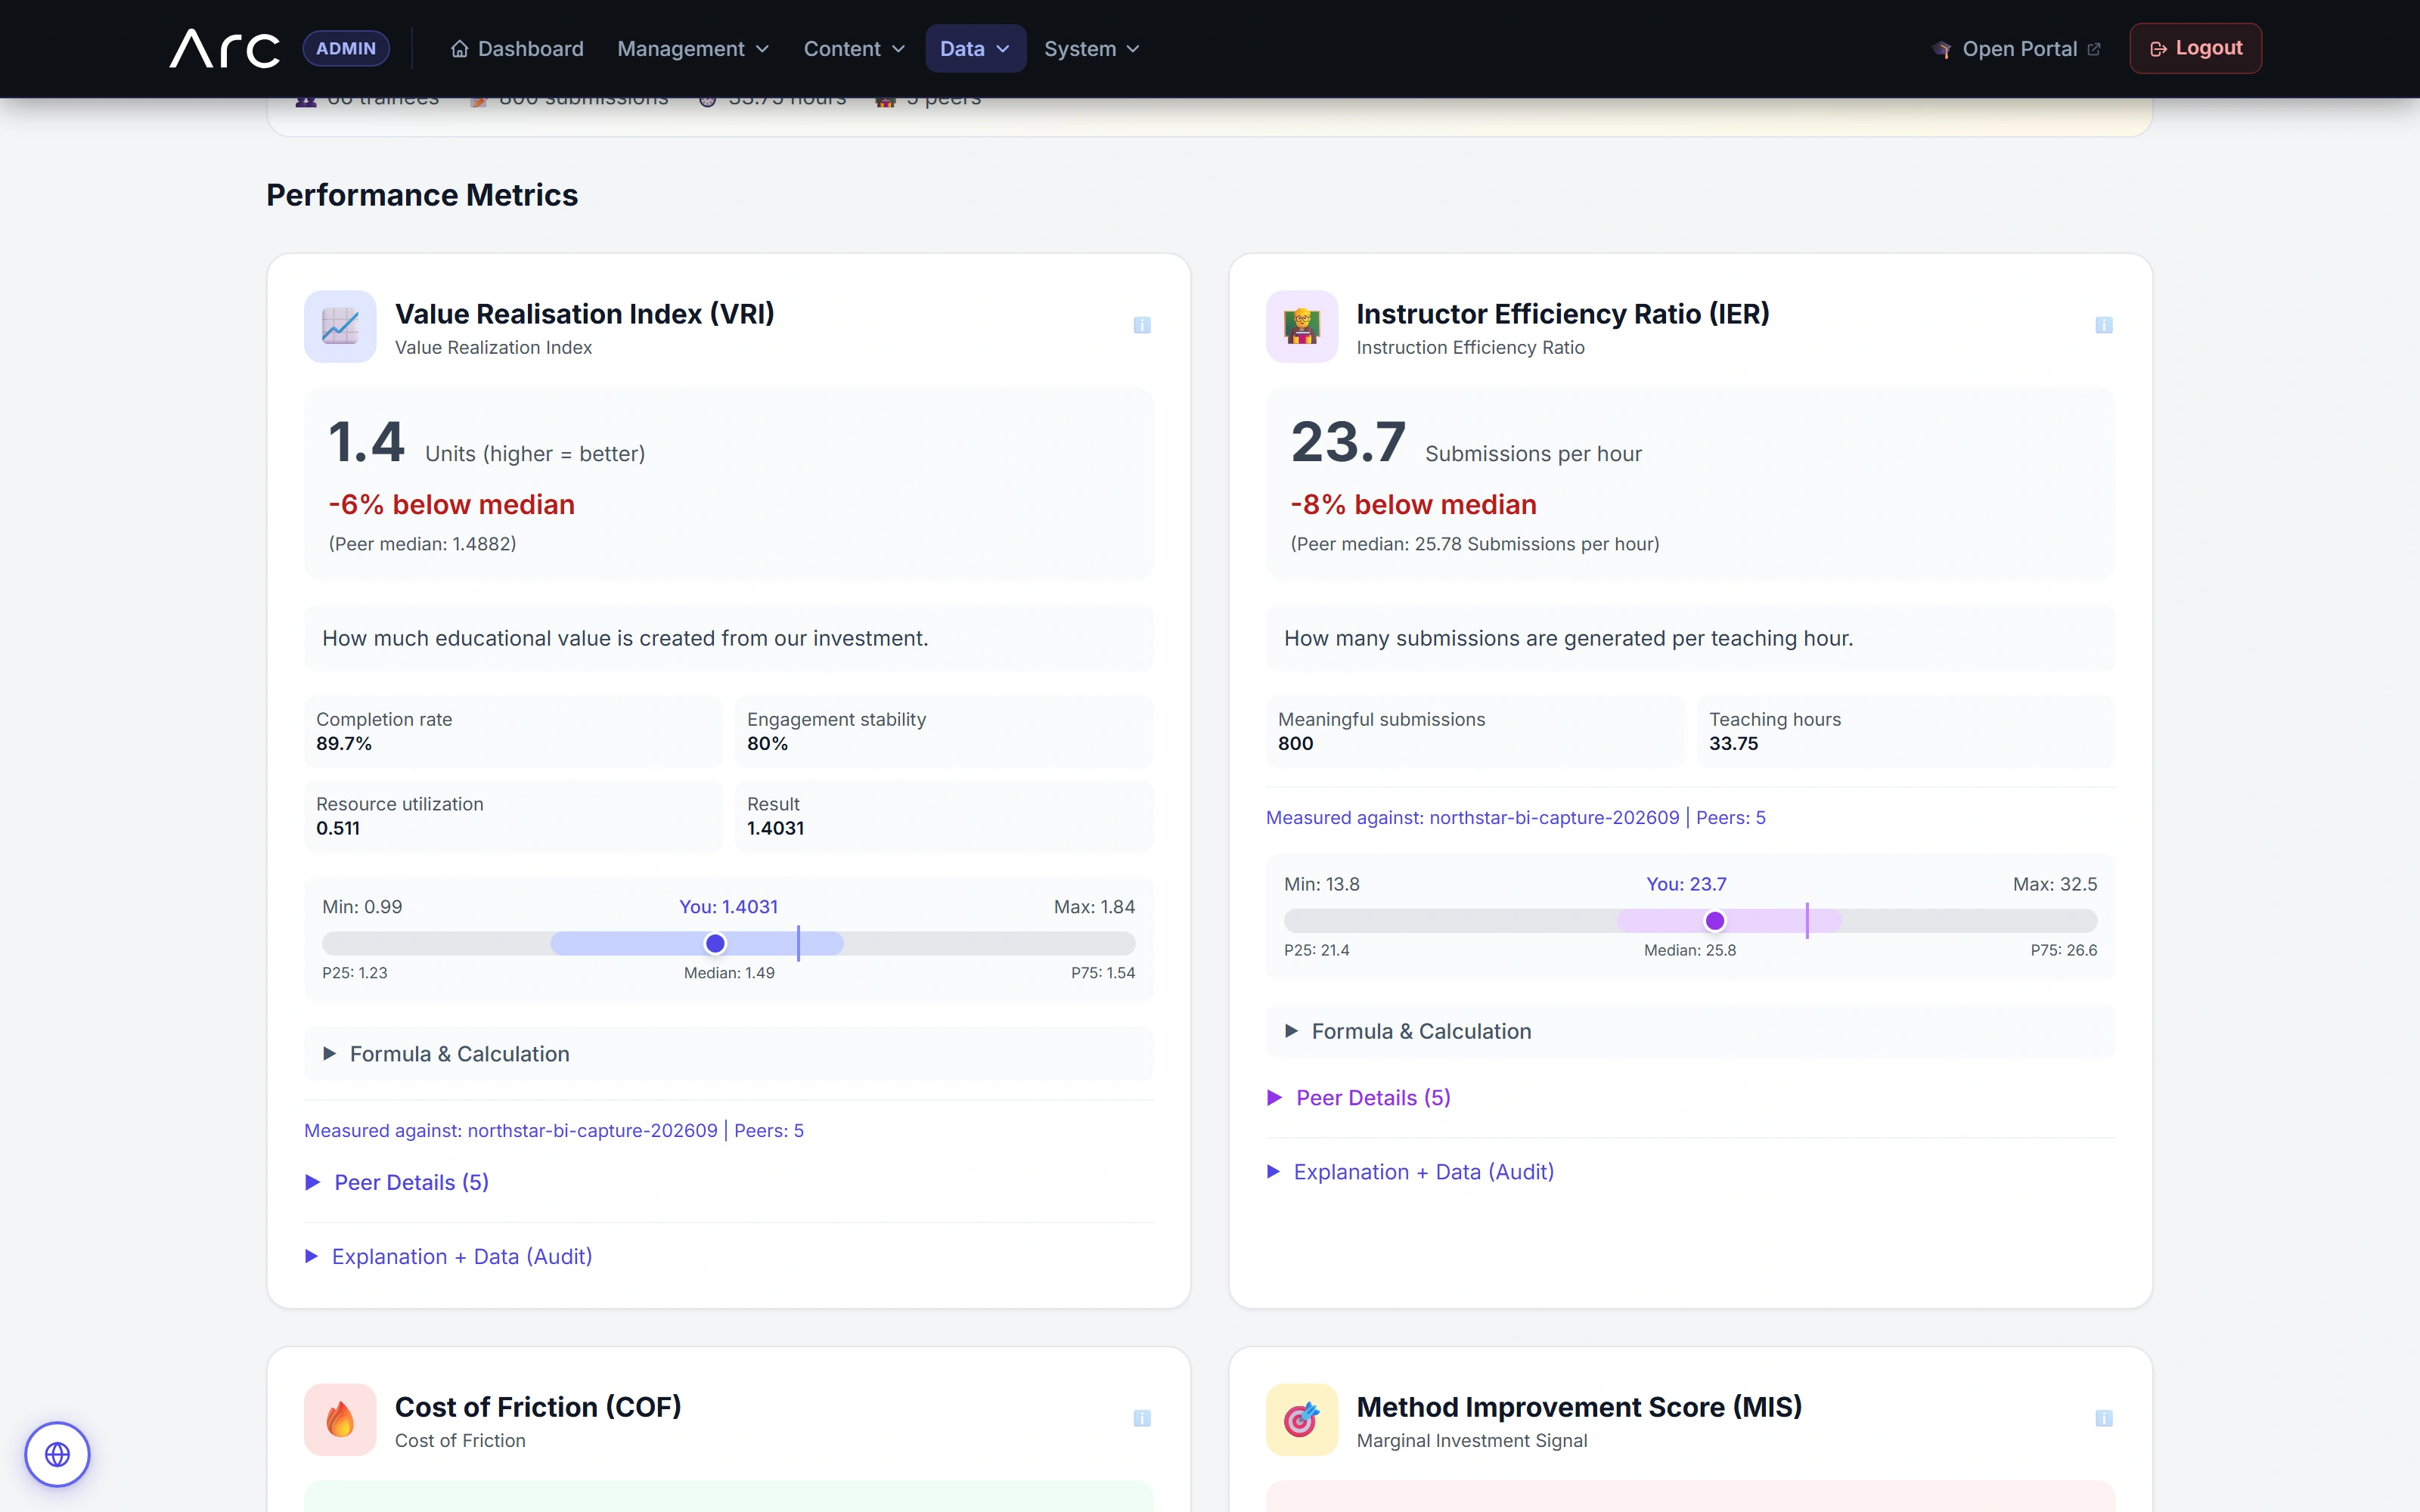Click the Teaching hours 33.75 value
2420x1512 pixels.
pyautogui.click(x=1733, y=743)
